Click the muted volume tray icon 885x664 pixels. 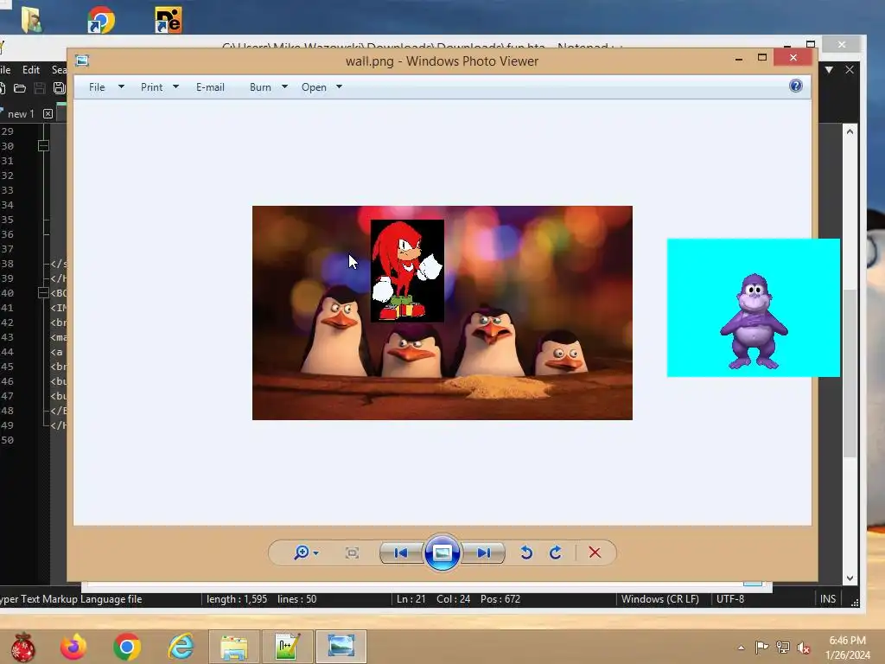click(804, 648)
